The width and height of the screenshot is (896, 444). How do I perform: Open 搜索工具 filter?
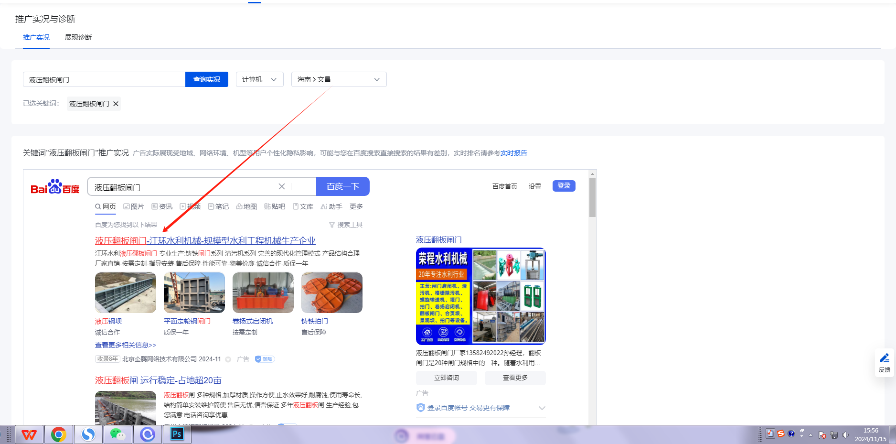pyautogui.click(x=346, y=225)
